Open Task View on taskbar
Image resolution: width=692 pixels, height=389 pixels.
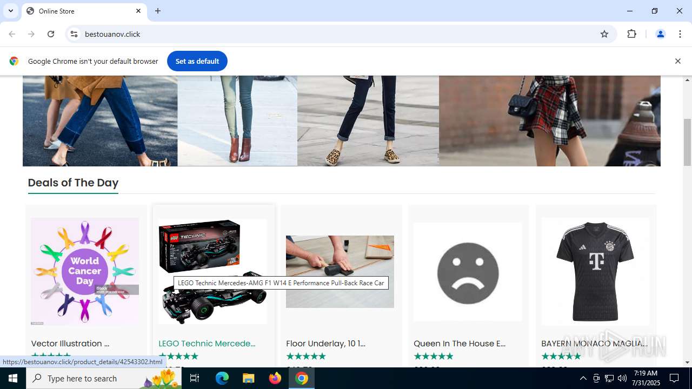click(x=195, y=378)
